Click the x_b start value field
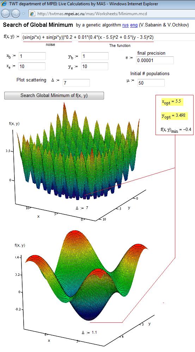 click(x=32, y=56)
